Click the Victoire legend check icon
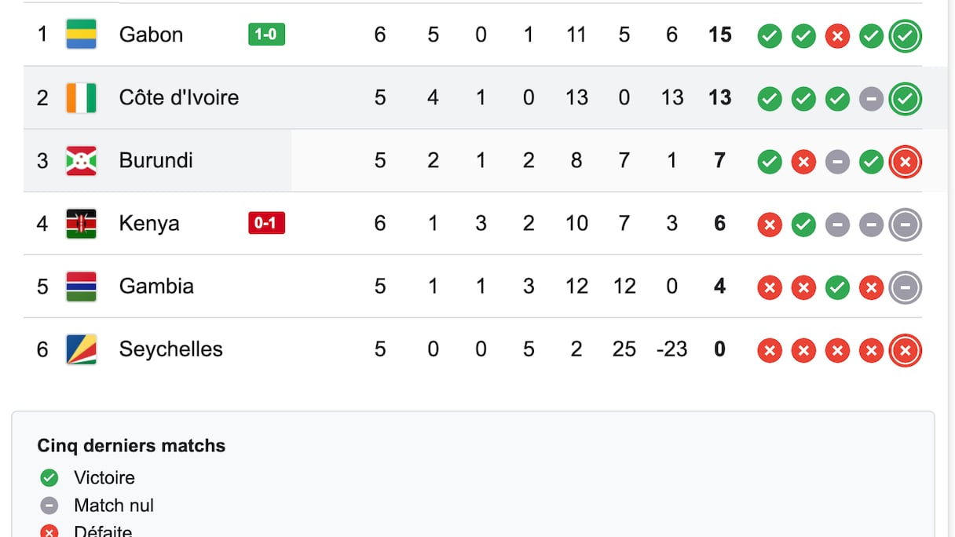Image resolution: width=955 pixels, height=537 pixels. [x=49, y=477]
